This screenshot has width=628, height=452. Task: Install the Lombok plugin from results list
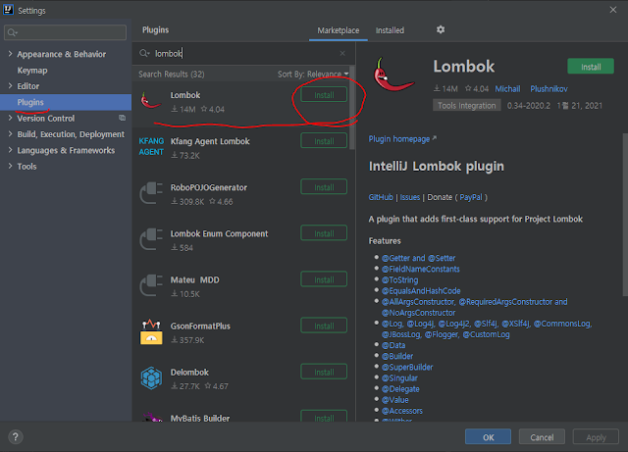click(x=324, y=95)
